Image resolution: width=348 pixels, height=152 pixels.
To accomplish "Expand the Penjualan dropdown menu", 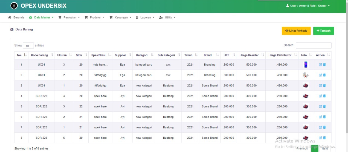I will click(x=69, y=17).
